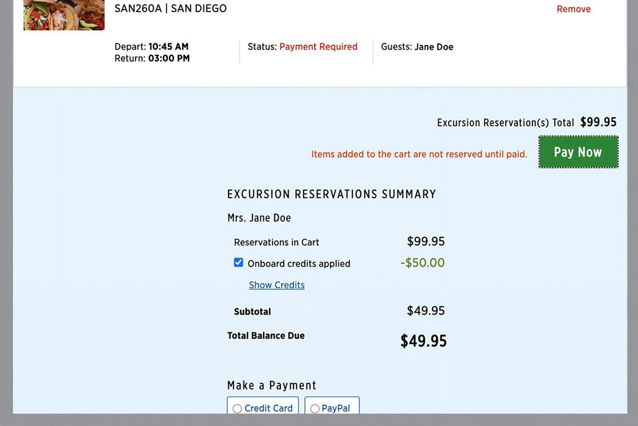The width and height of the screenshot is (638, 426).
Task: Open the taco excursion thumbnail image
Action: click(x=64, y=15)
